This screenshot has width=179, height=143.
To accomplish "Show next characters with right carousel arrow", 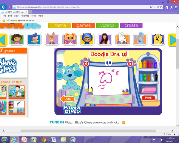I will 172,40.
